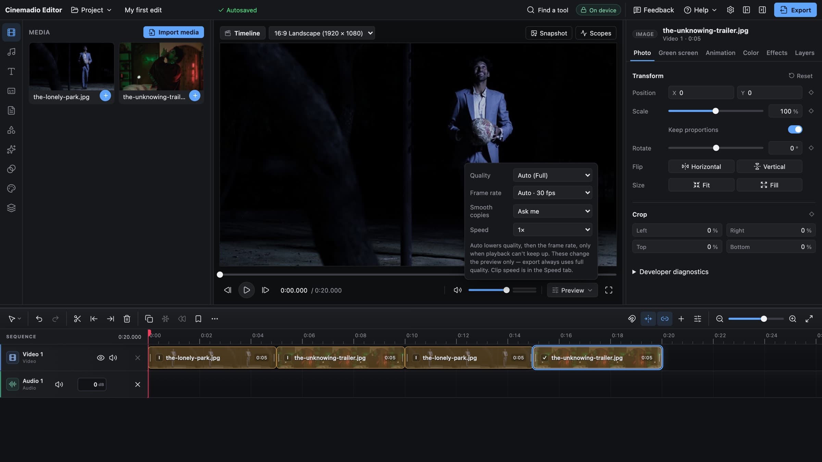Mute the Audio 1 track

click(59, 385)
